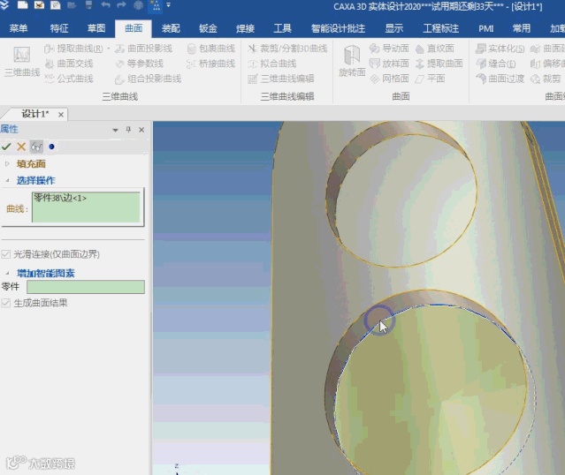Screen dimensions: 565x475
Task: Switch to the 装配 ribbon tab
Action: pos(171,28)
